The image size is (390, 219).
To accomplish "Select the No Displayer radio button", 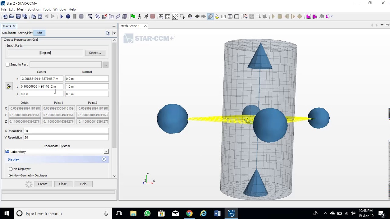I will point(11,169).
